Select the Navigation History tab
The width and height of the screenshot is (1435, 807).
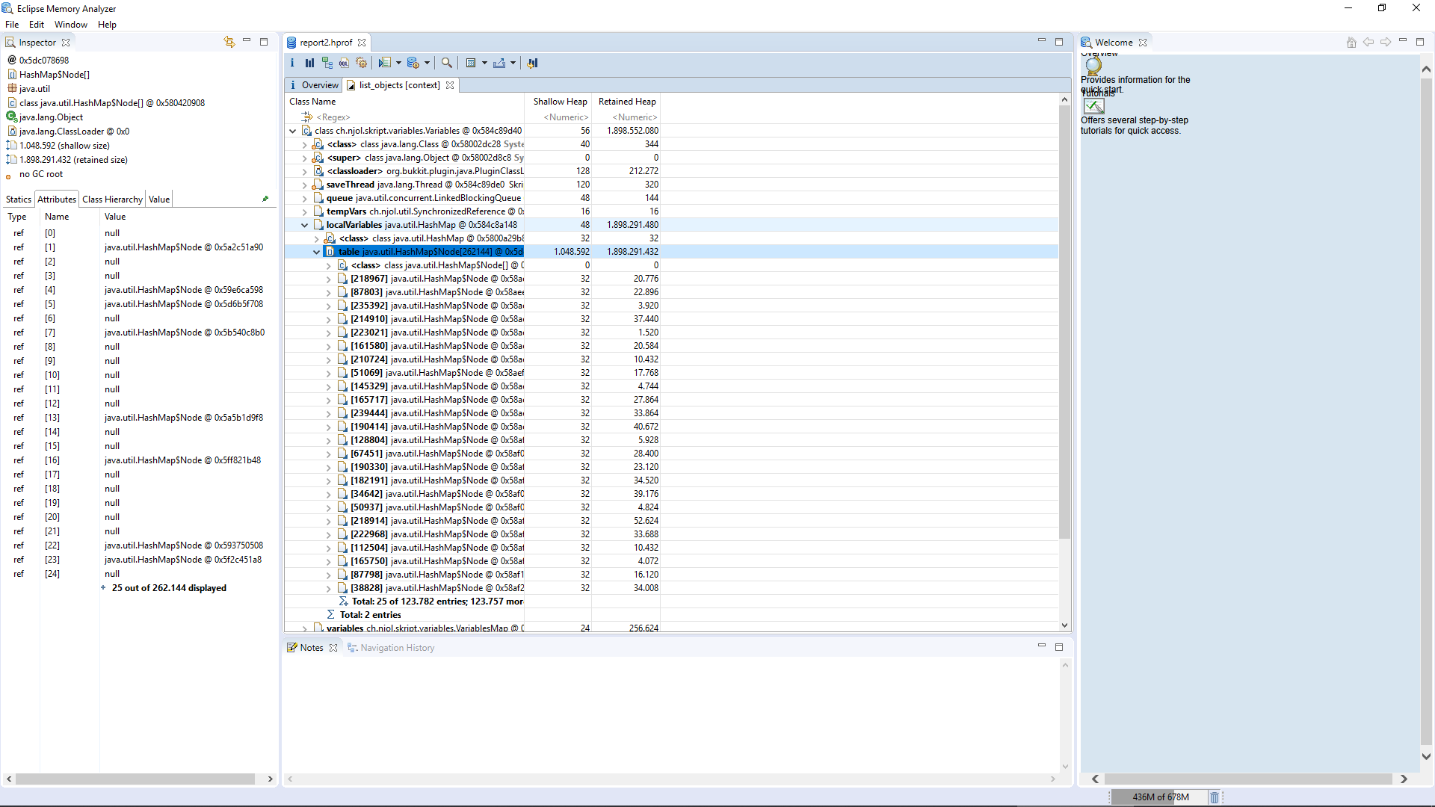point(397,647)
